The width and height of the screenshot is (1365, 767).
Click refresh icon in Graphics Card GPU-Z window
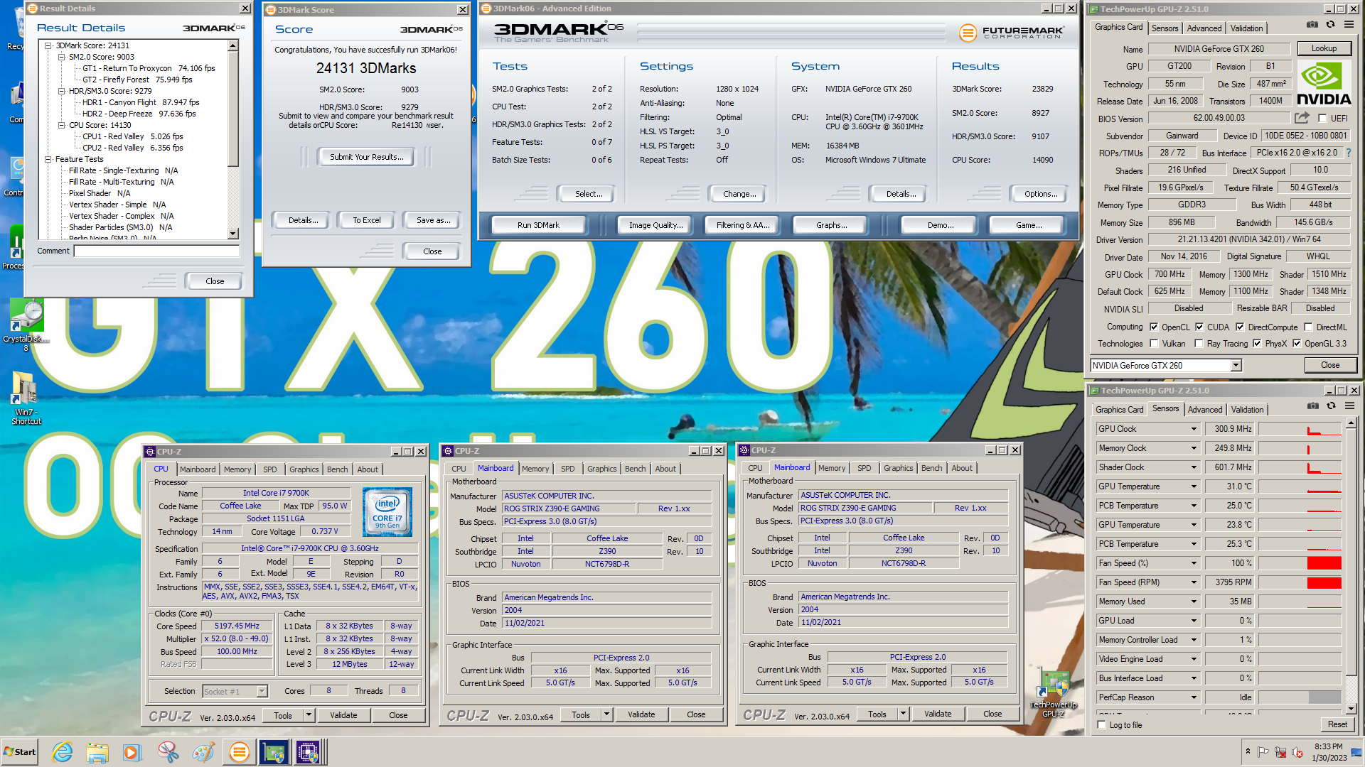click(1330, 25)
